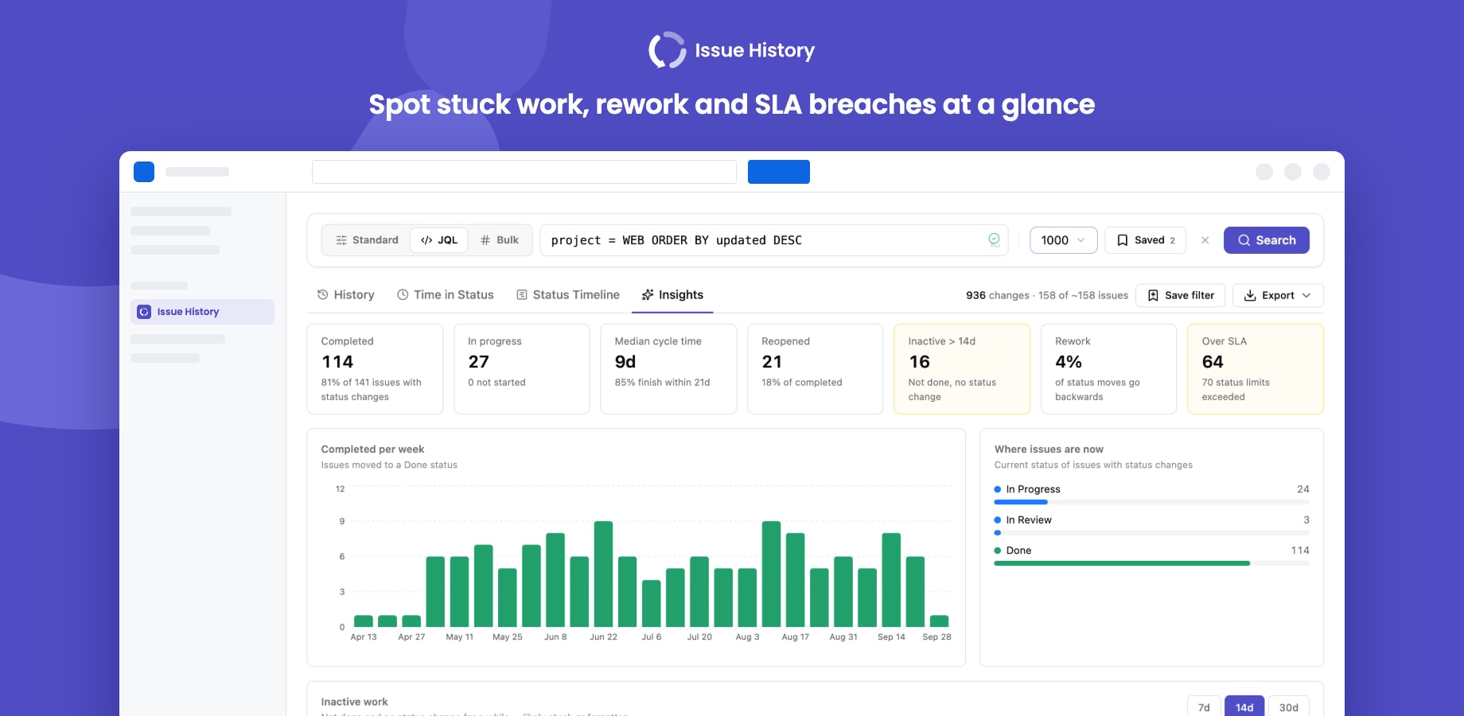Viewport: 1464px width, 716px height.
Task: Click the Insights sparkle icon
Action: click(648, 294)
